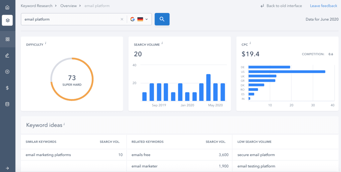Screen dimensions: 341x172
Task: Go to Keyword Research breadcrumb
Action: (37, 6)
